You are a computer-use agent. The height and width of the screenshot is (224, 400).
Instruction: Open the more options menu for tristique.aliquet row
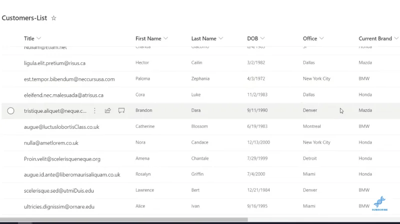pos(94,111)
